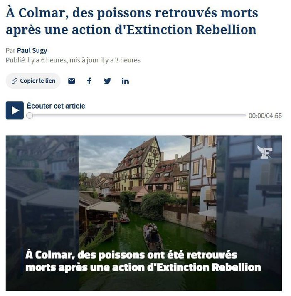Share the article by email icon
Viewport: 291px width, 296px height.
coord(72,81)
